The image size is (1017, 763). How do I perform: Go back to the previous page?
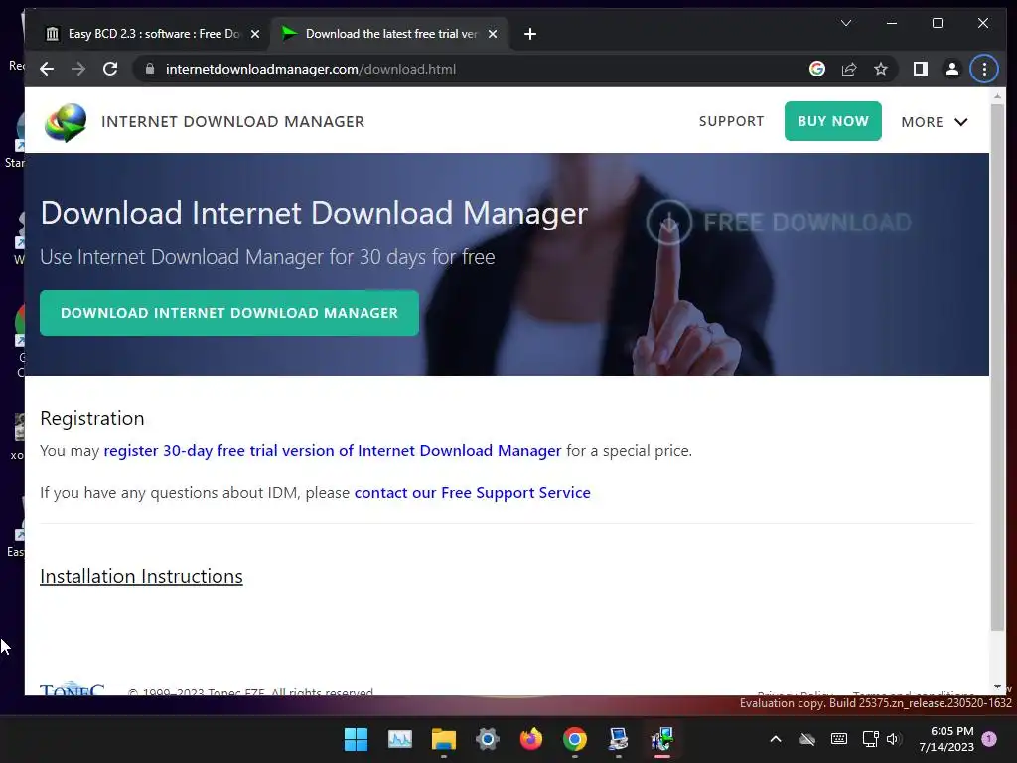[x=47, y=69]
